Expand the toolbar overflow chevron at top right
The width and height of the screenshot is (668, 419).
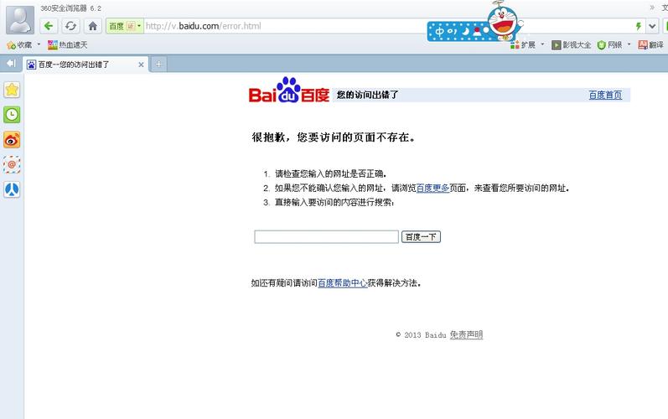pyautogui.click(x=652, y=8)
